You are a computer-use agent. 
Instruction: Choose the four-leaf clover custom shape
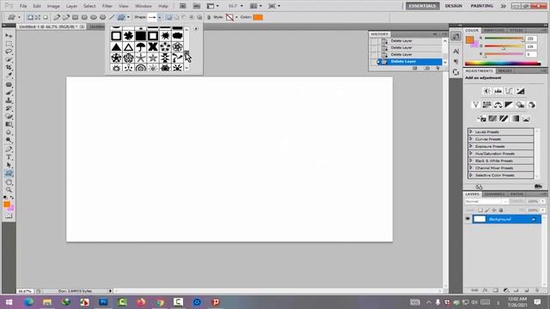coord(128,36)
